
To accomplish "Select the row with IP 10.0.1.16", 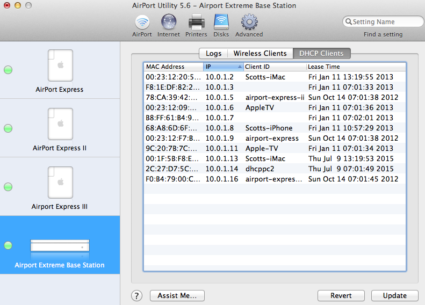I will click(275, 179).
